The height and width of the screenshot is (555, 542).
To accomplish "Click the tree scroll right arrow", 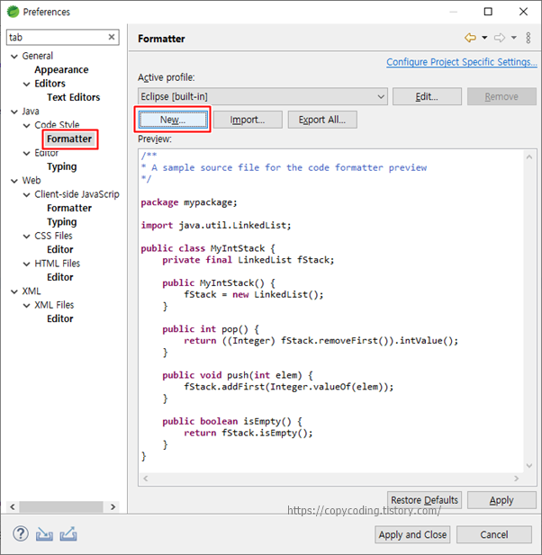I will [113, 506].
